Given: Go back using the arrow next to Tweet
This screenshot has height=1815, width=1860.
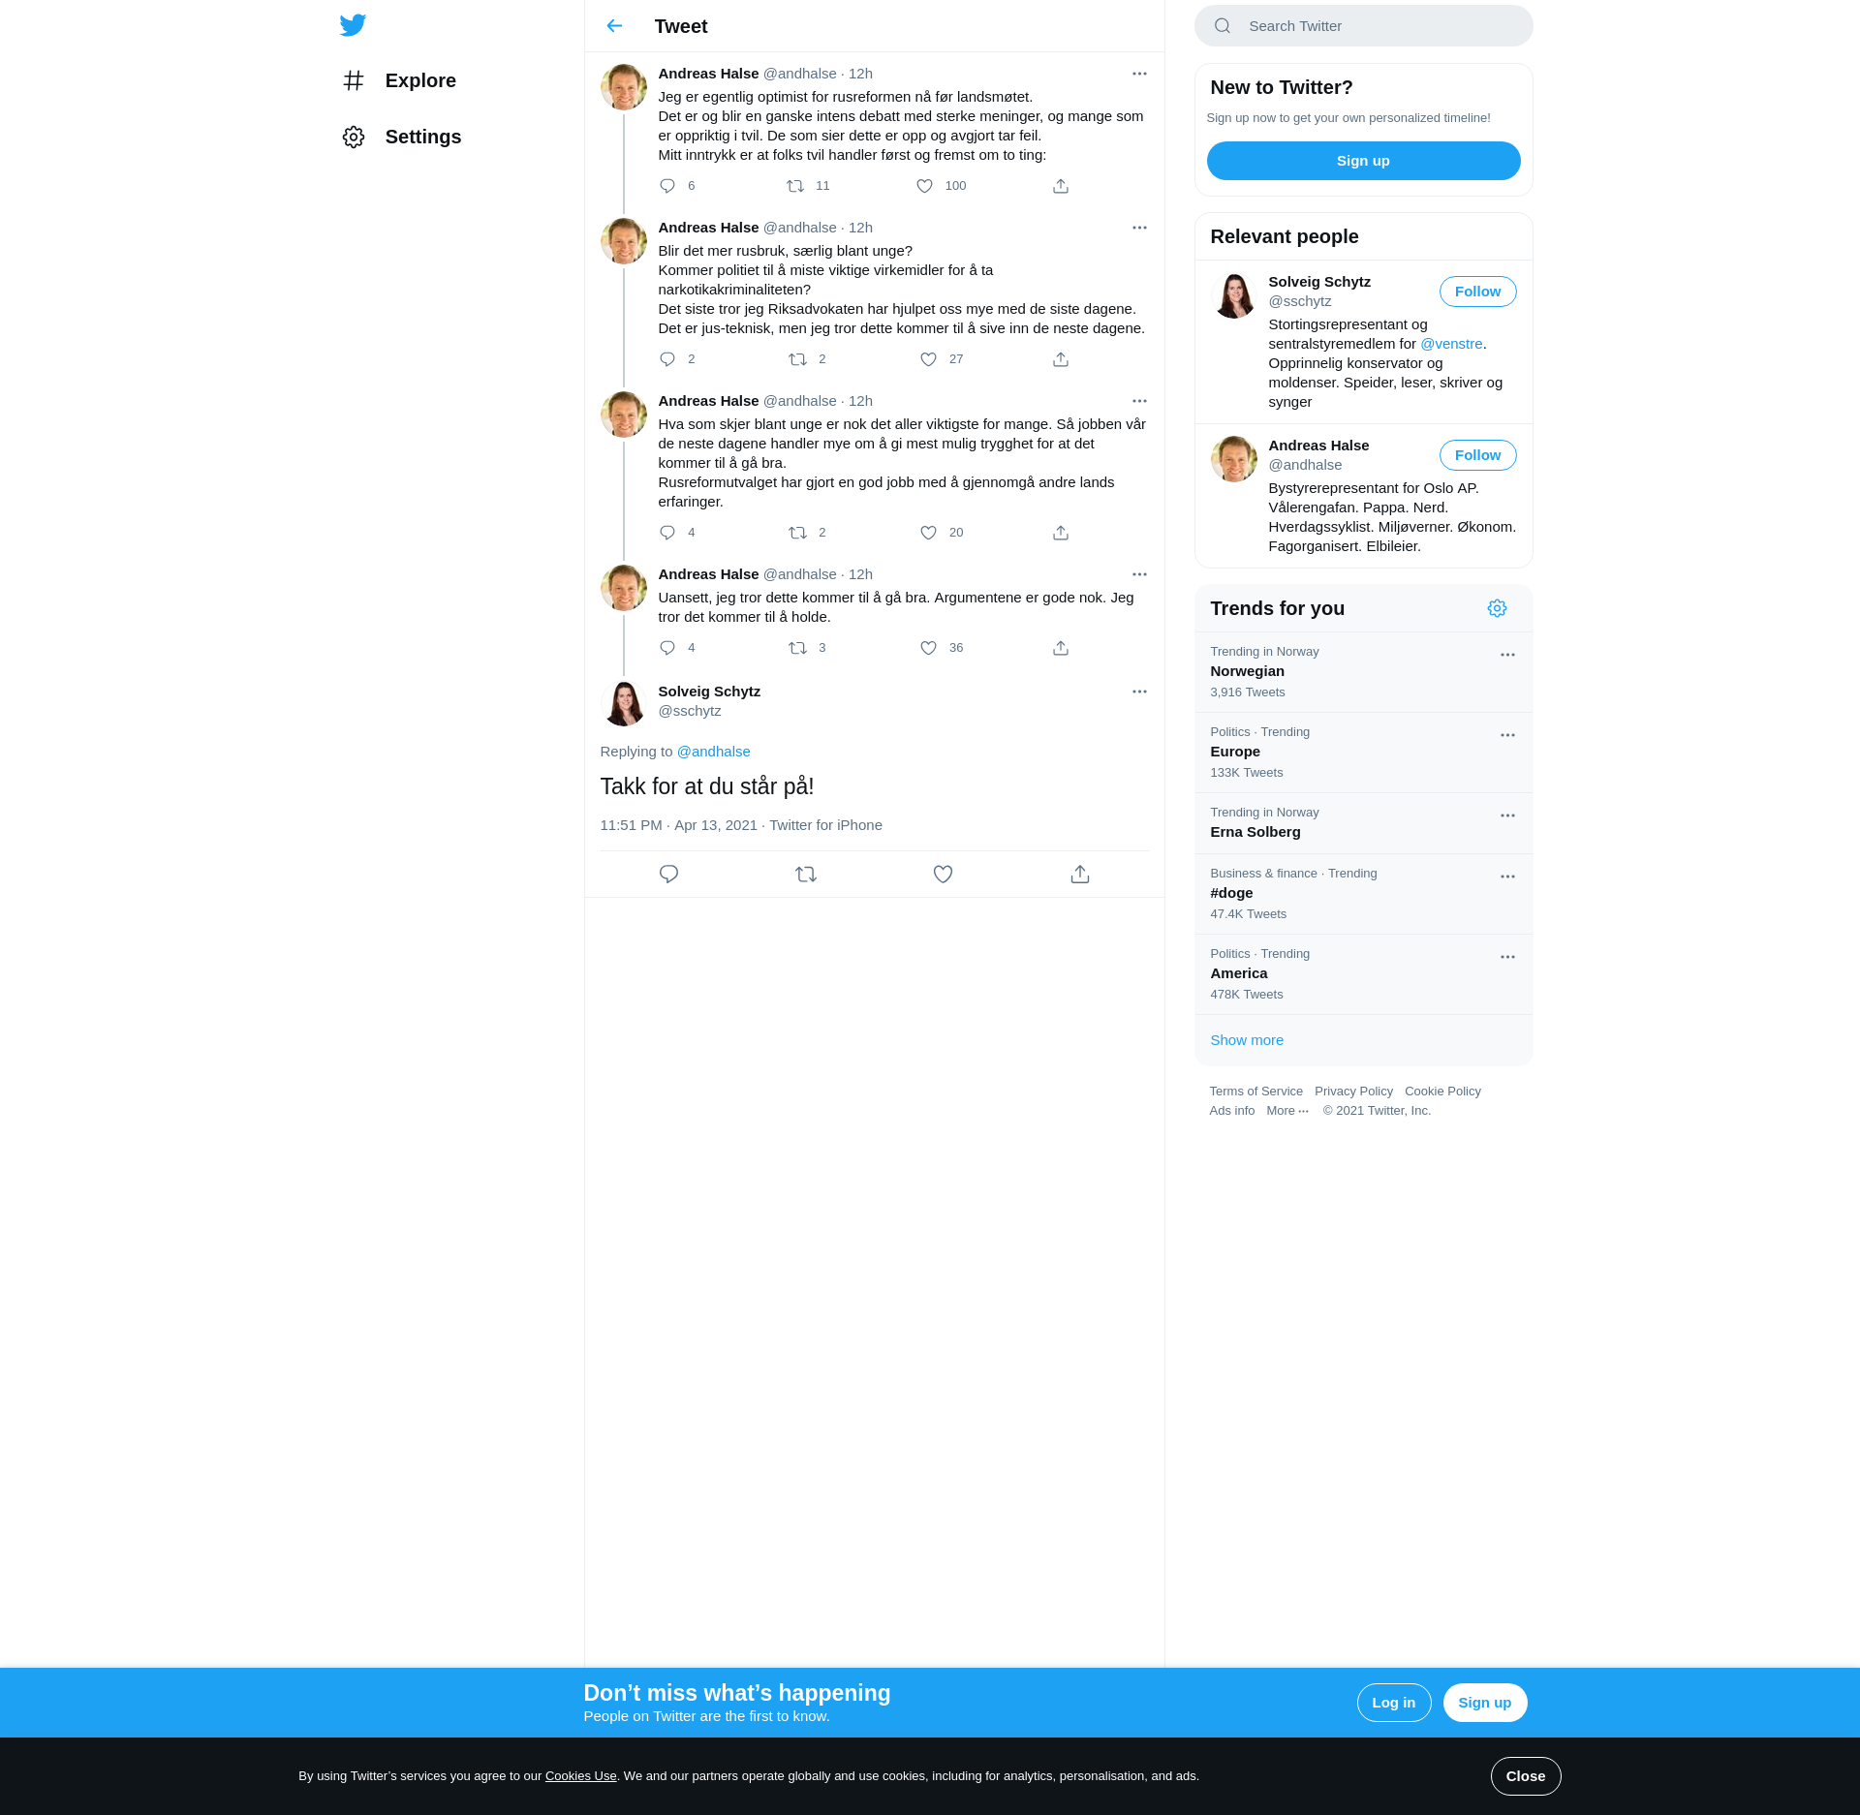Looking at the screenshot, I should click(x=614, y=26).
